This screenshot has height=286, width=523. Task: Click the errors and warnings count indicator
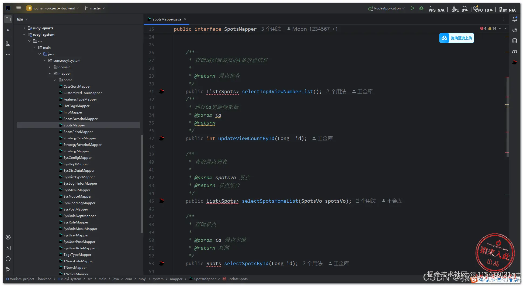488,28
